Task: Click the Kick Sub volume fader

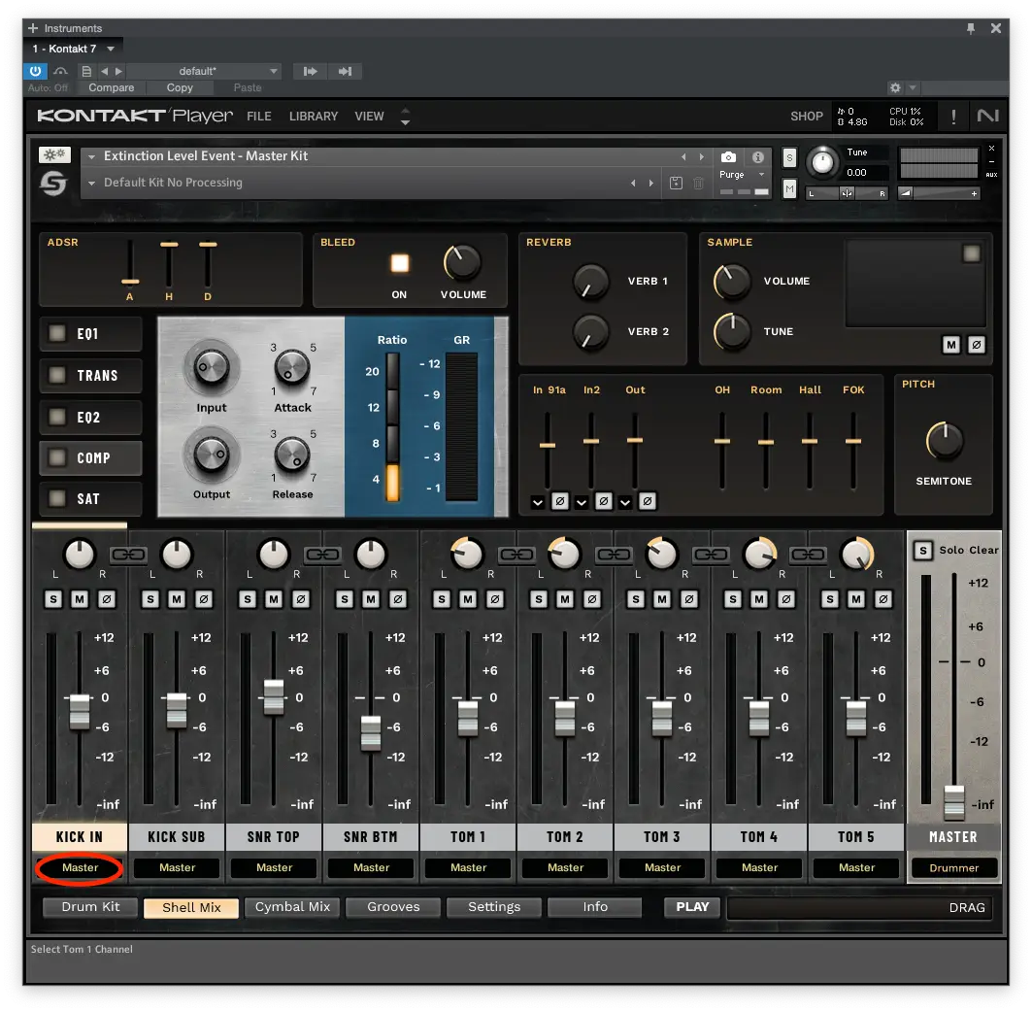Action: tap(177, 711)
